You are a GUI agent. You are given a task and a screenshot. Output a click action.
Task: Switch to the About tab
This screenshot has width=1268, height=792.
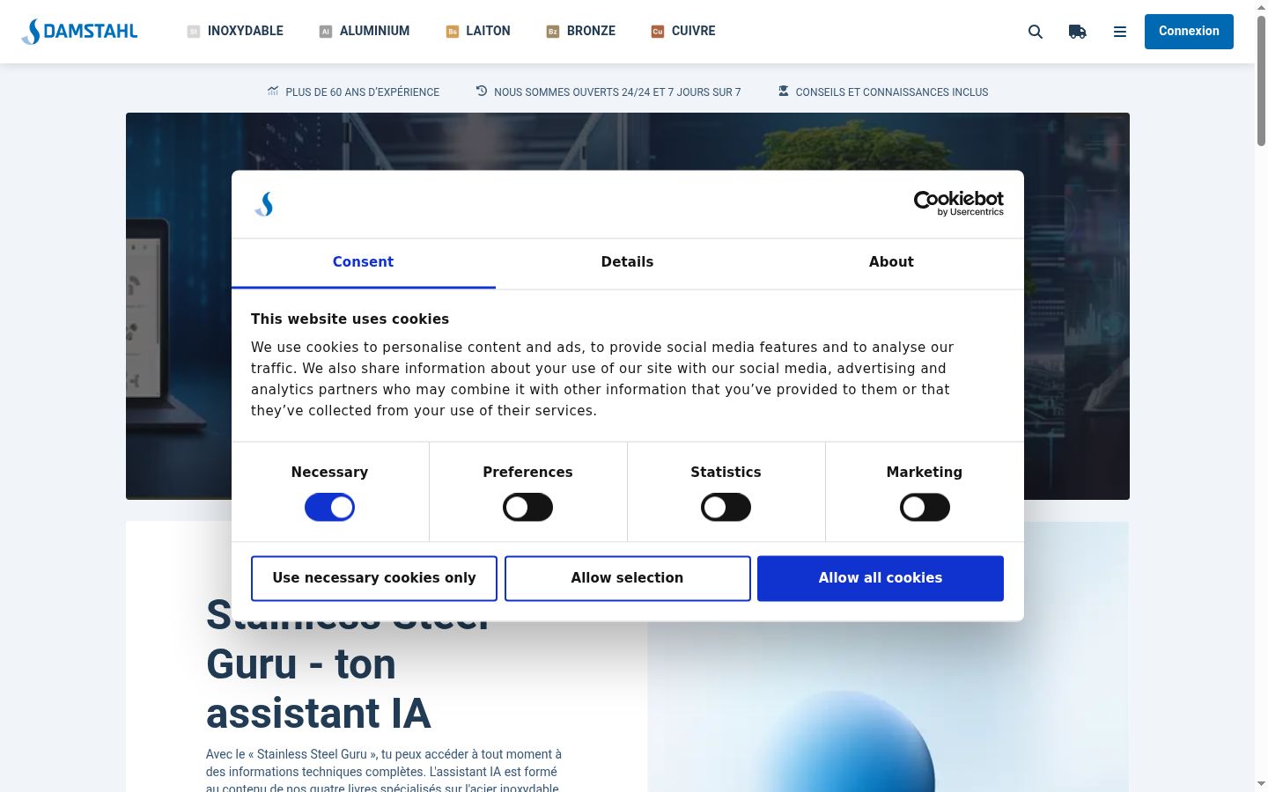(x=891, y=262)
